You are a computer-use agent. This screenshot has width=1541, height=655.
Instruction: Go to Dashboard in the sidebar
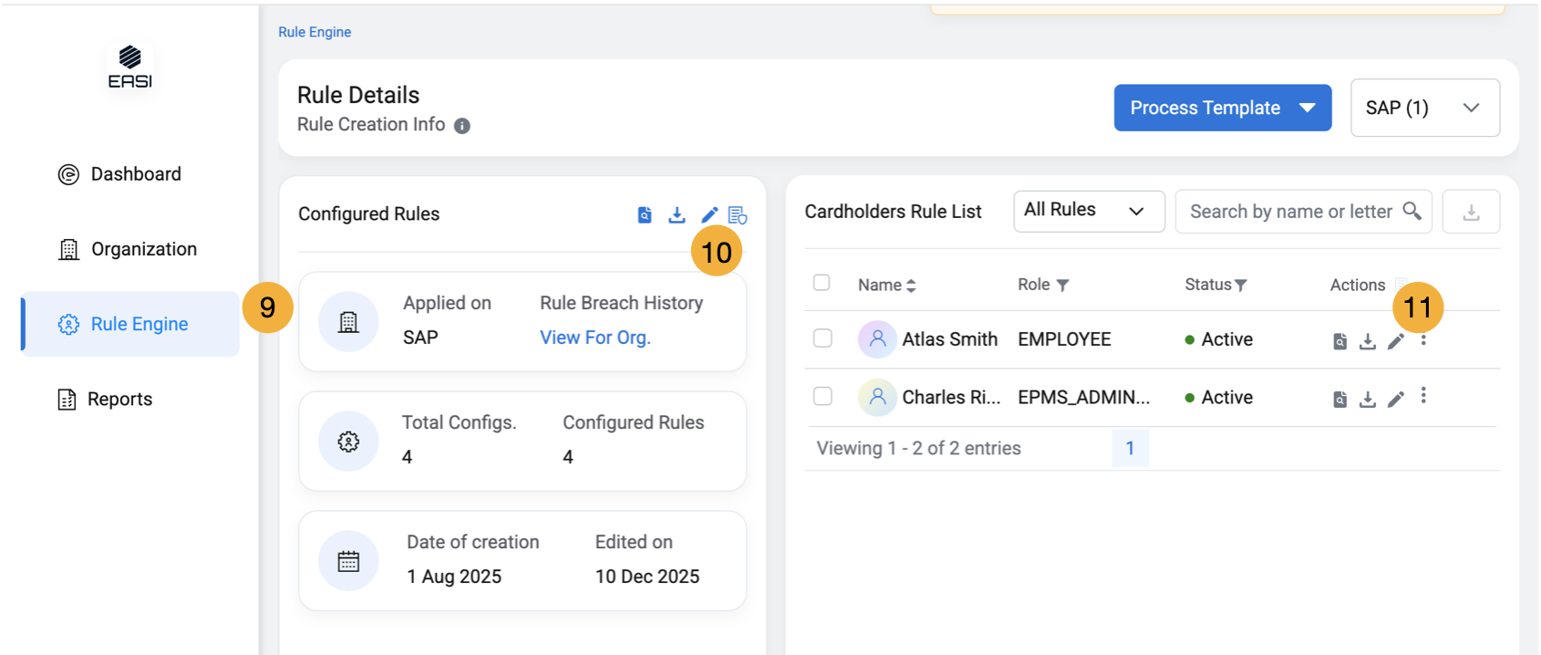point(135,174)
